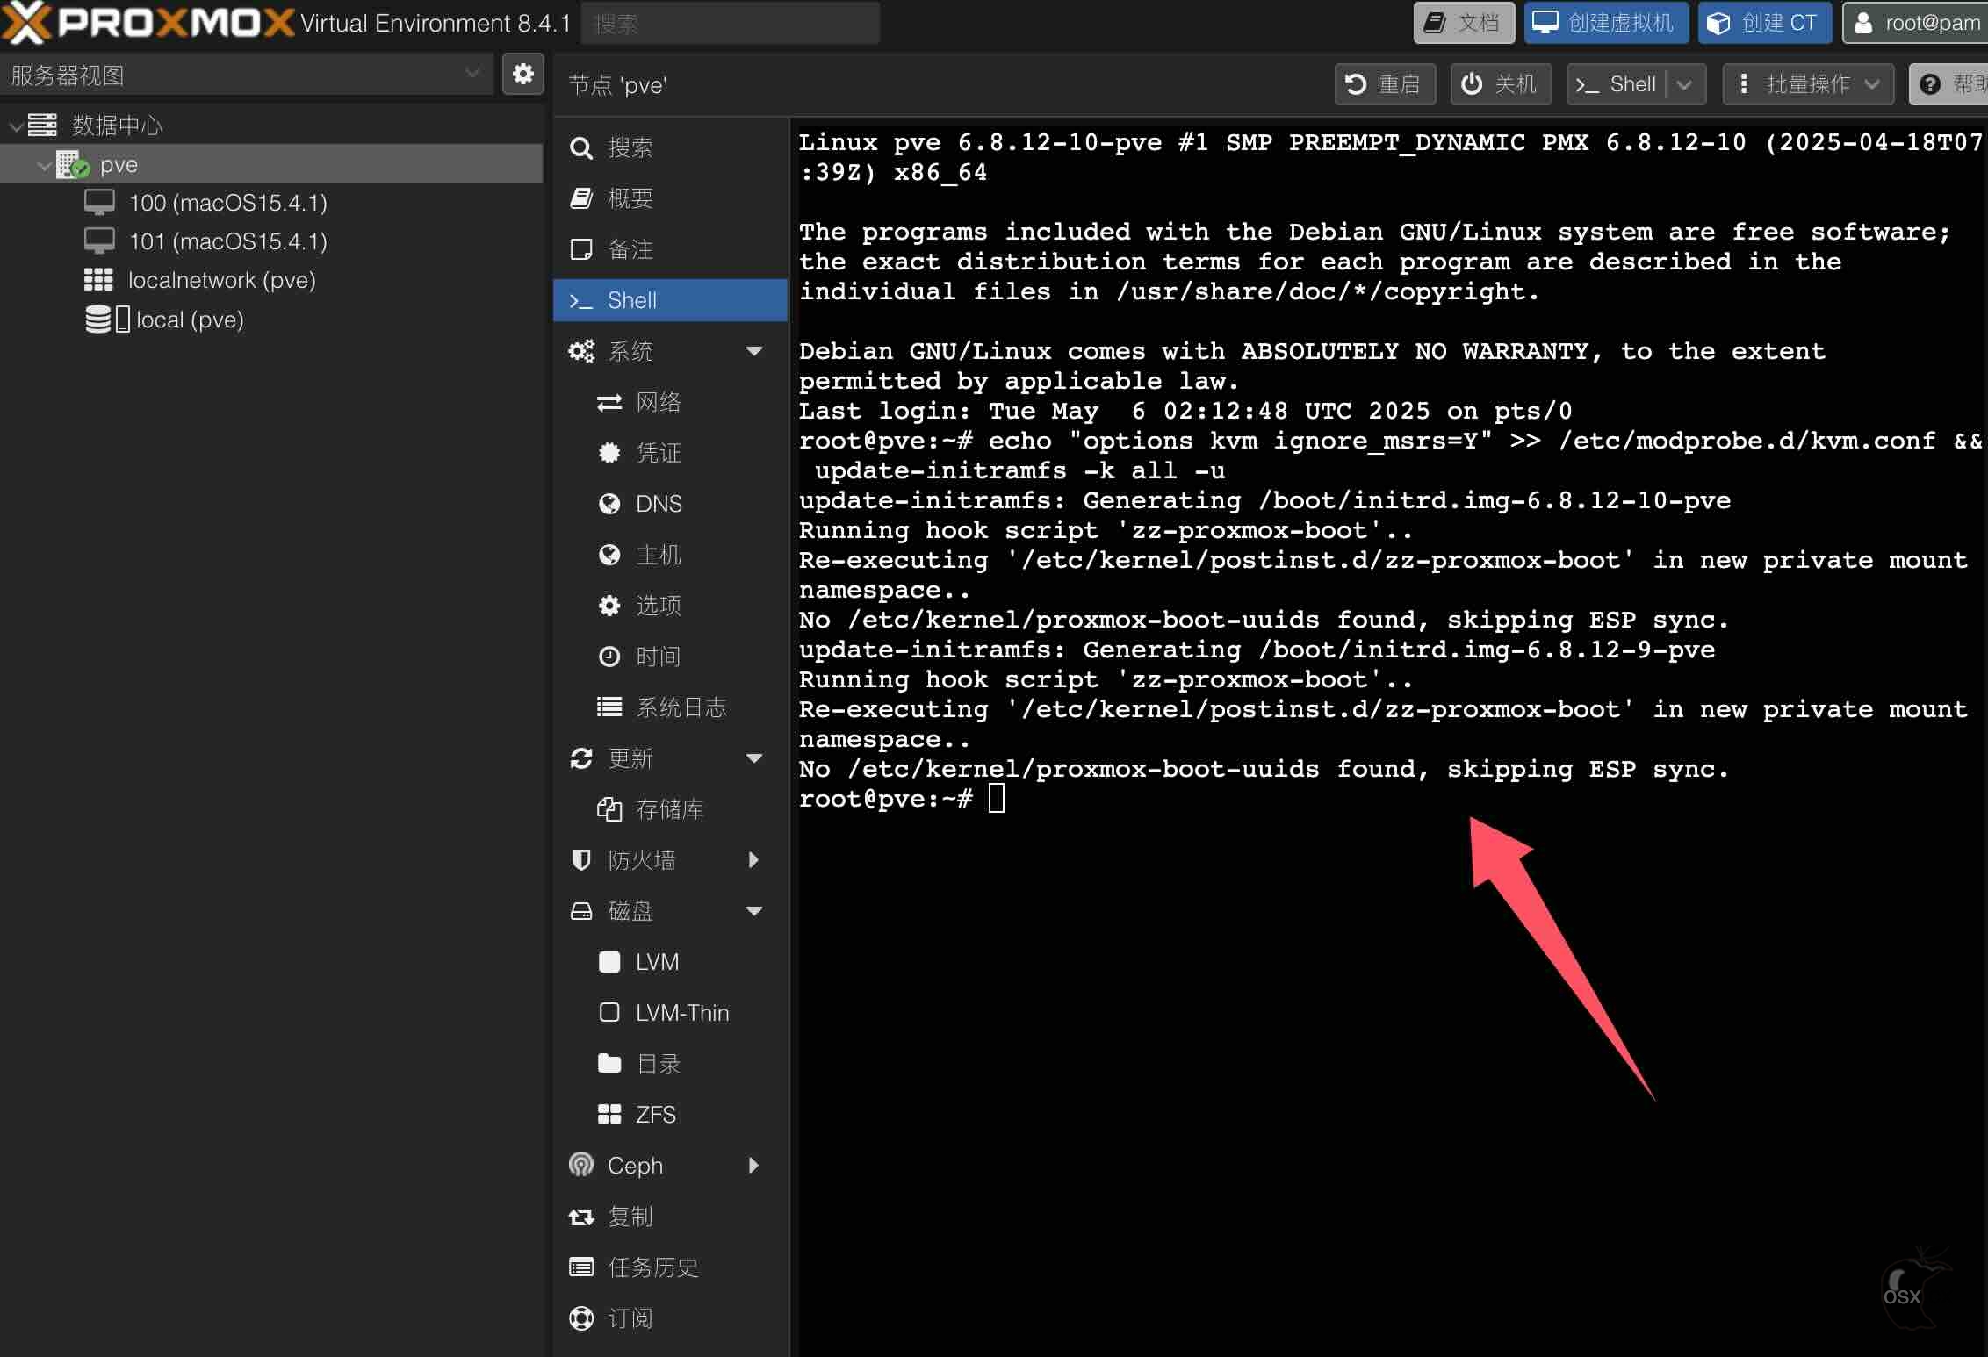Click the 节点 'pve' panel title
1988x1357 pixels.
(x=617, y=85)
